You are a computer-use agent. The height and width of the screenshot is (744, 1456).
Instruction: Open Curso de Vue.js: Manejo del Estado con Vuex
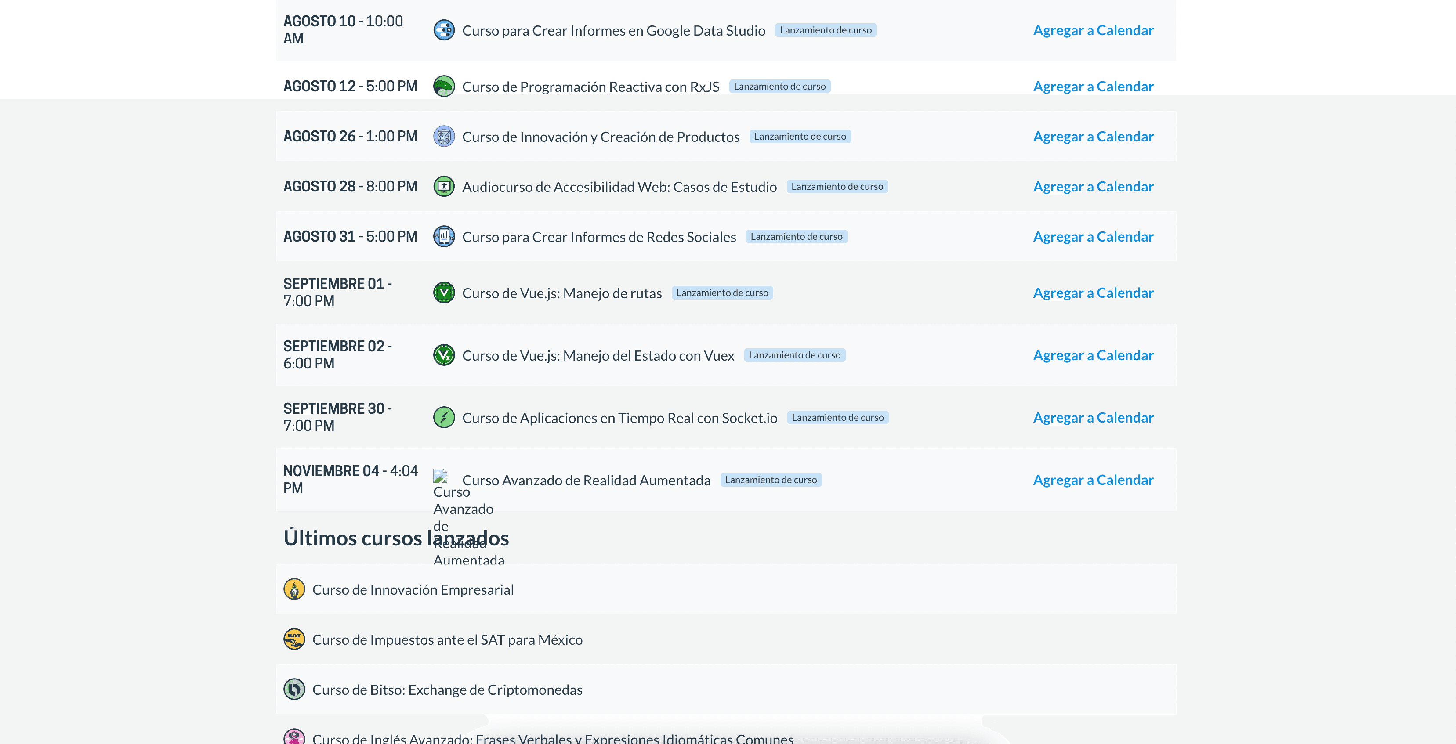click(x=598, y=356)
